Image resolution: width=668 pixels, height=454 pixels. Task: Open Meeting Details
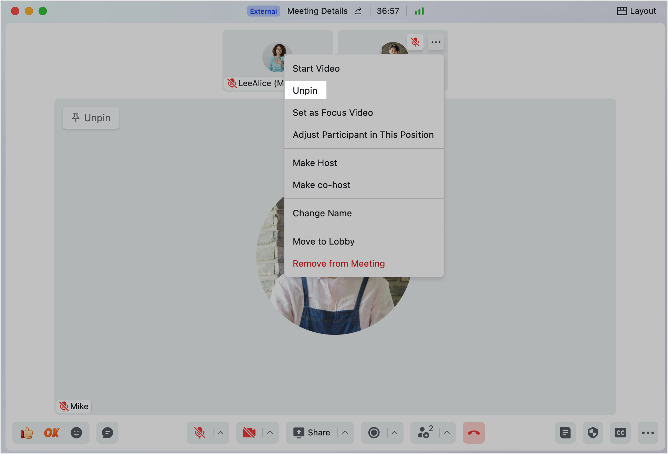317,11
